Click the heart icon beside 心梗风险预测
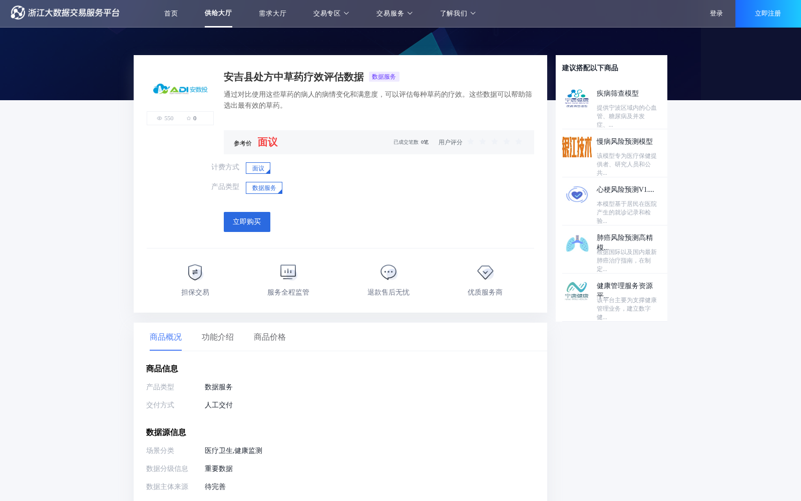The height and width of the screenshot is (501, 801). click(x=577, y=194)
